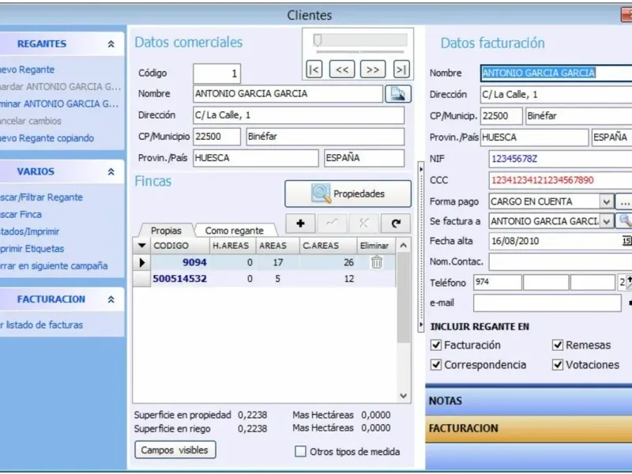Sort by CODIGO column header
The image size is (632, 474).
coord(180,246)
